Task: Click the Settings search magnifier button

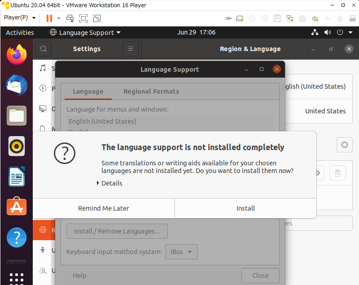Action: [x=44, y=49]
